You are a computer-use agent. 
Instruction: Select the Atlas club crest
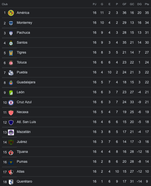pyautogui.click(x=11, y=172)
